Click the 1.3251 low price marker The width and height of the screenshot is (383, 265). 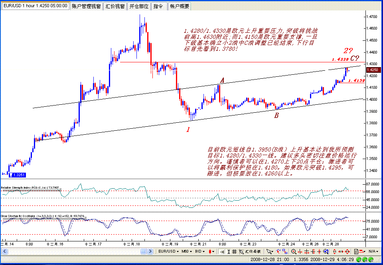[x=17, y=175]
